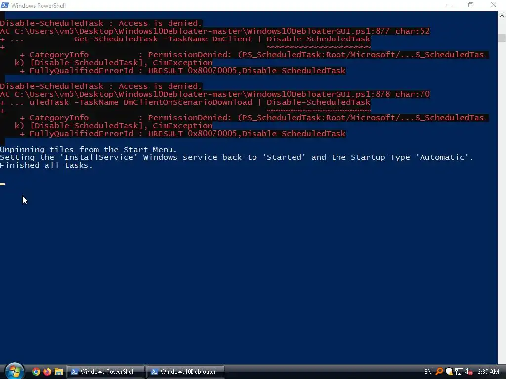506x379 pixels.
Task: Click the ps1:878 char:70 error path line
Action: (215, 94)
